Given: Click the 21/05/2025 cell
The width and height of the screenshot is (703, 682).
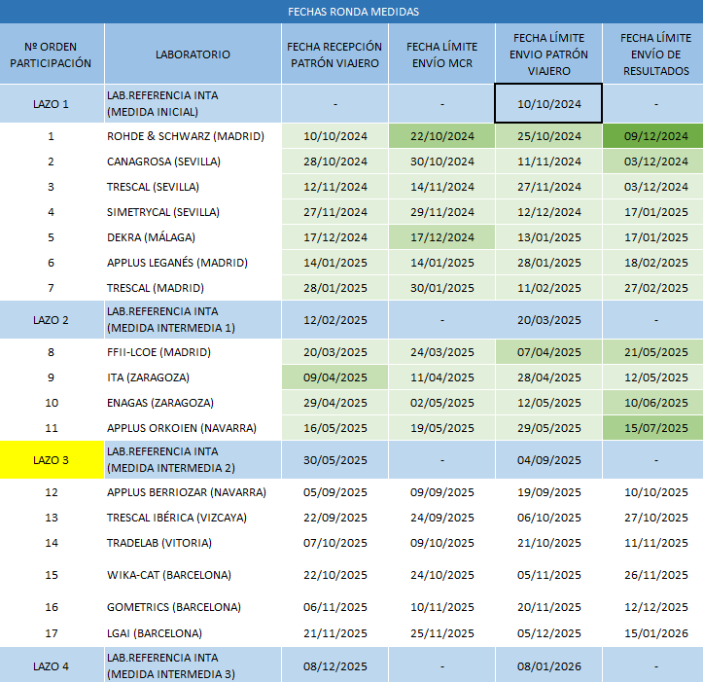Looking at the screenshot, I should (x=653, y=352).
